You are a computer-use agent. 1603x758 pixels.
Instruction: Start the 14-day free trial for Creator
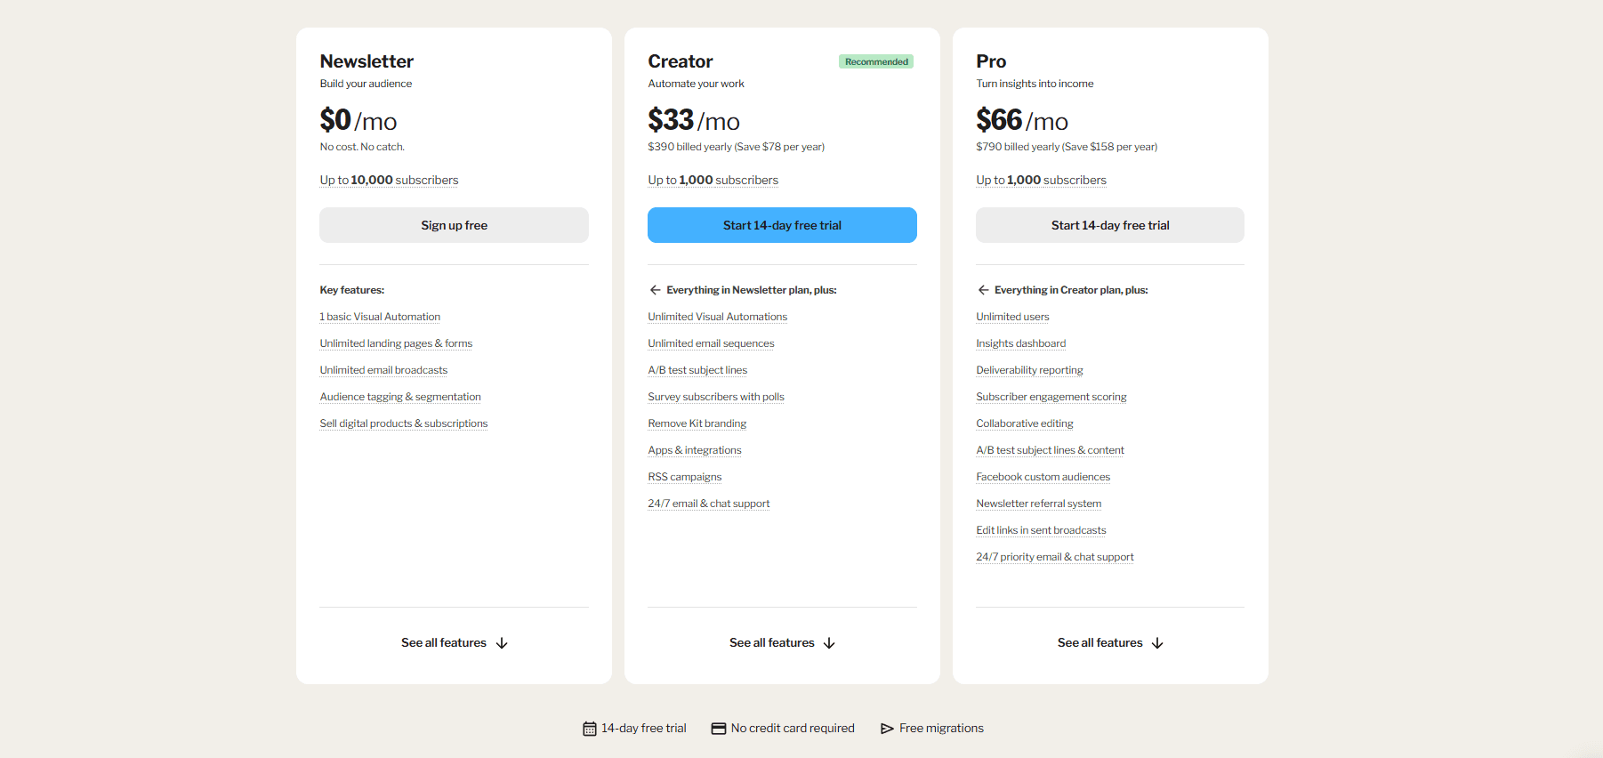pyautogui.click(x=781, y=225)
